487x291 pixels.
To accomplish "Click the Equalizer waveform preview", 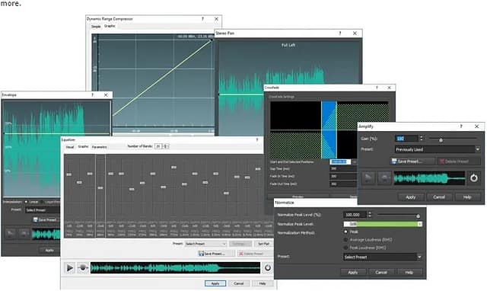I will pos(175,268).
